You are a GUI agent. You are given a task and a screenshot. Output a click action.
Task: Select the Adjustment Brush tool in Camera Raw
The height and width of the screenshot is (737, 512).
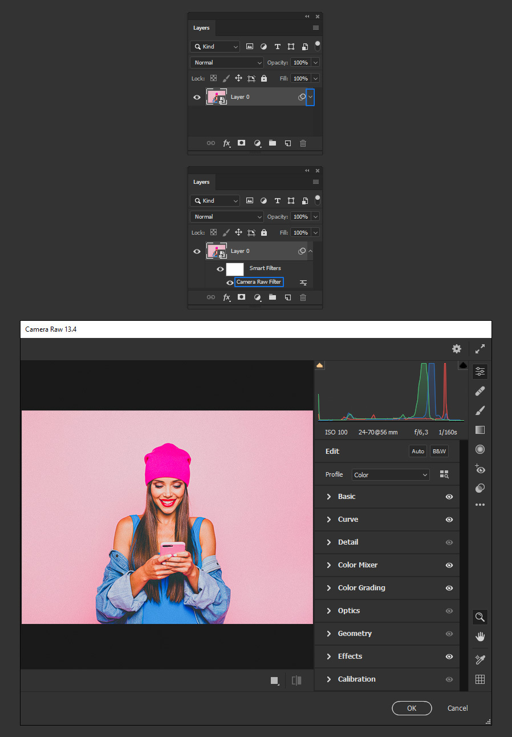pyautogui.click(x=480, y=411)
